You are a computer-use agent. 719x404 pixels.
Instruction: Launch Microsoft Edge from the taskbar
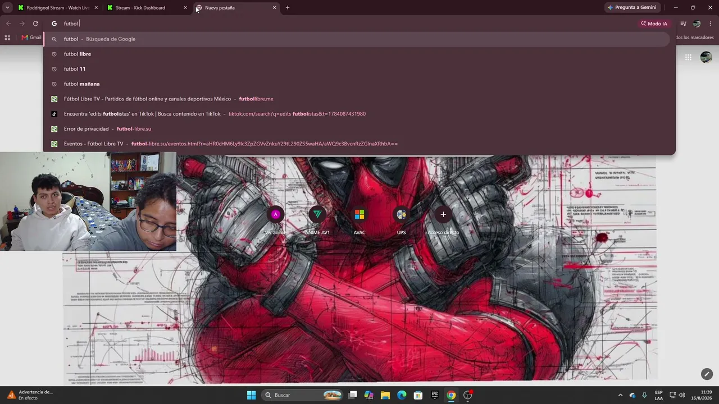point(402,395)
